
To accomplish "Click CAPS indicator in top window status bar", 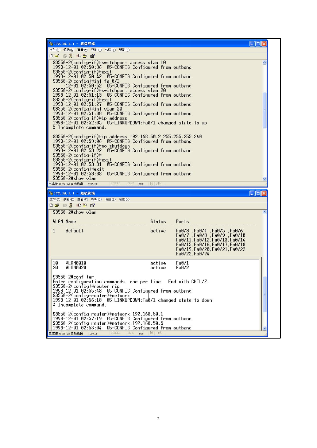I will (x=131, y=184).
